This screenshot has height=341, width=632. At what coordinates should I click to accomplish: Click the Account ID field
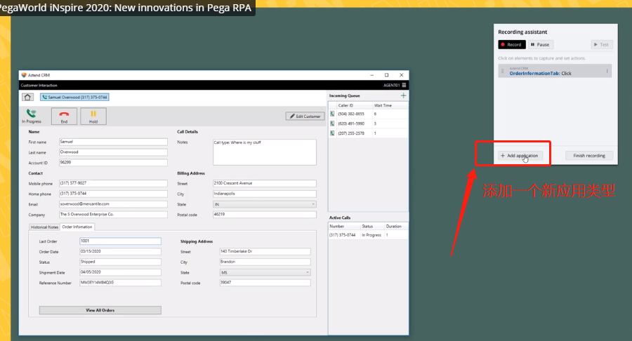113,163
